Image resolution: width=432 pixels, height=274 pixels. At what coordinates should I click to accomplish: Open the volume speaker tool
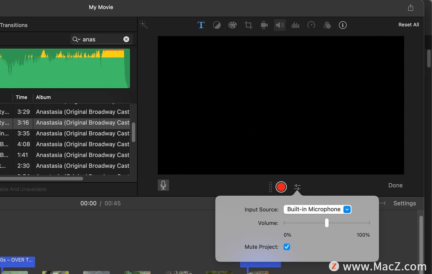[280, 25]
